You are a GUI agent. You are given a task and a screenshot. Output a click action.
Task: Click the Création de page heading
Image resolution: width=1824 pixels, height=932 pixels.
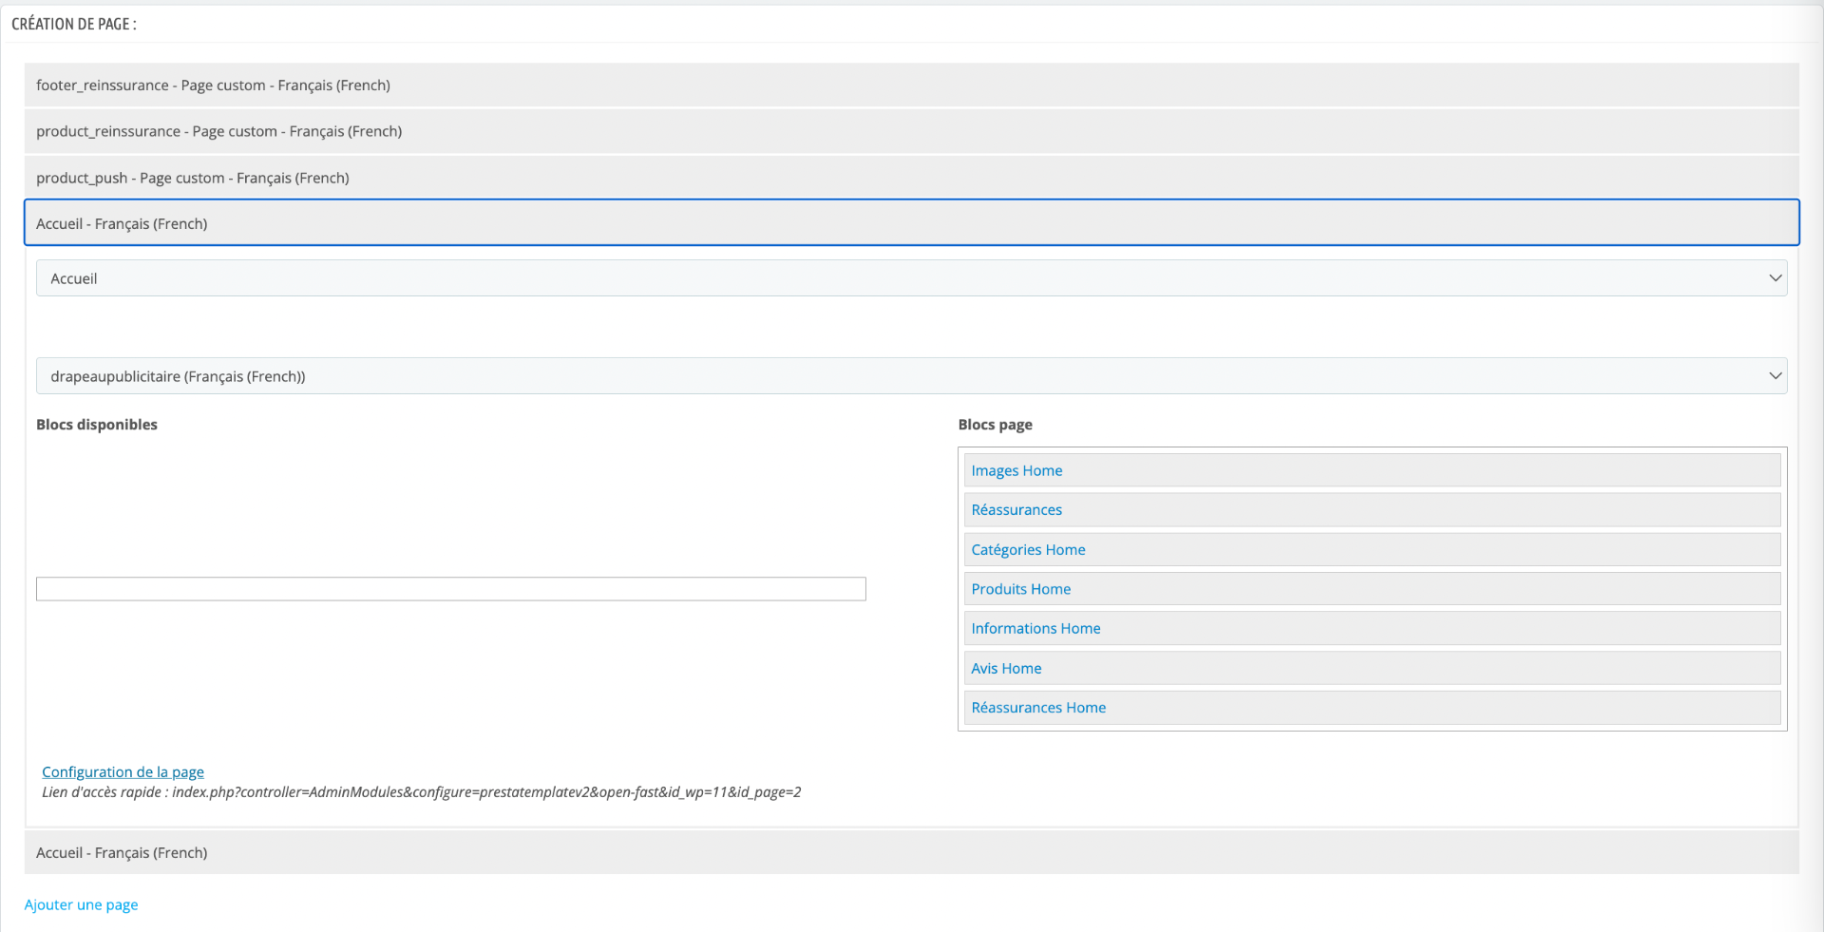point(74,25)
